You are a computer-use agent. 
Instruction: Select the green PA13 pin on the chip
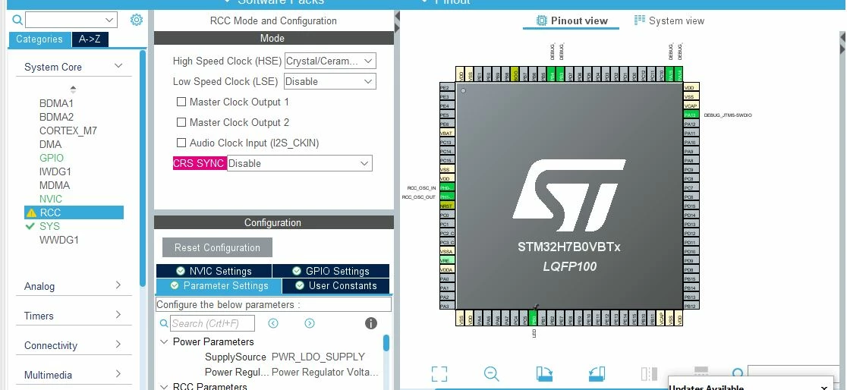[691, 115]
